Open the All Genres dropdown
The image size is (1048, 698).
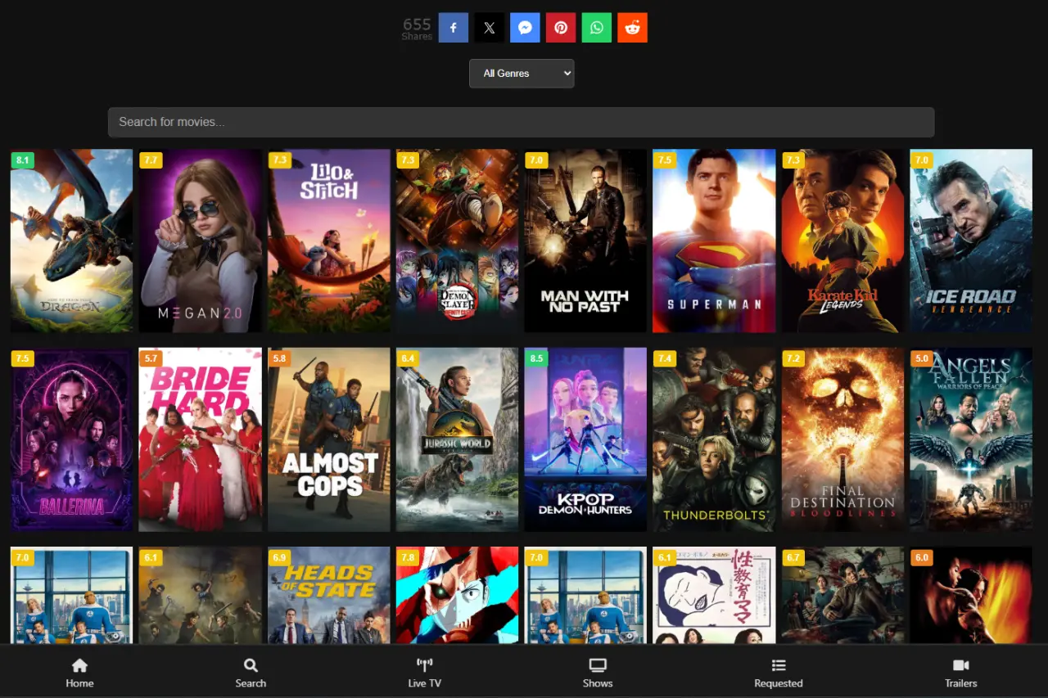522,74
